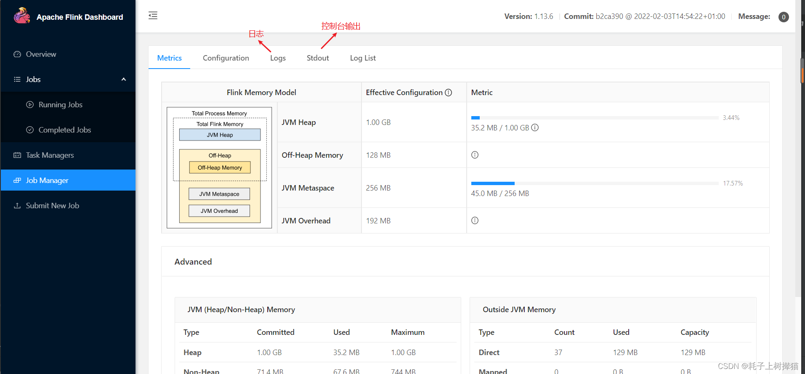Click the Metric column header
This screenshot has height=374, width=805.
[x=482, y=93]
